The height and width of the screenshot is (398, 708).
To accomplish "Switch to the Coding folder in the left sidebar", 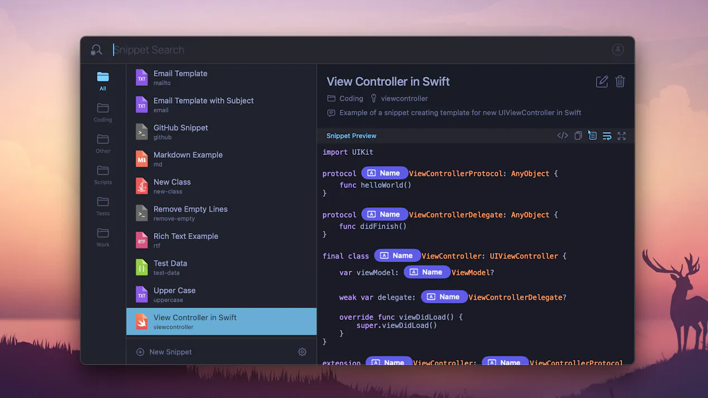I will pyautogui.click(x=103, y=112).
